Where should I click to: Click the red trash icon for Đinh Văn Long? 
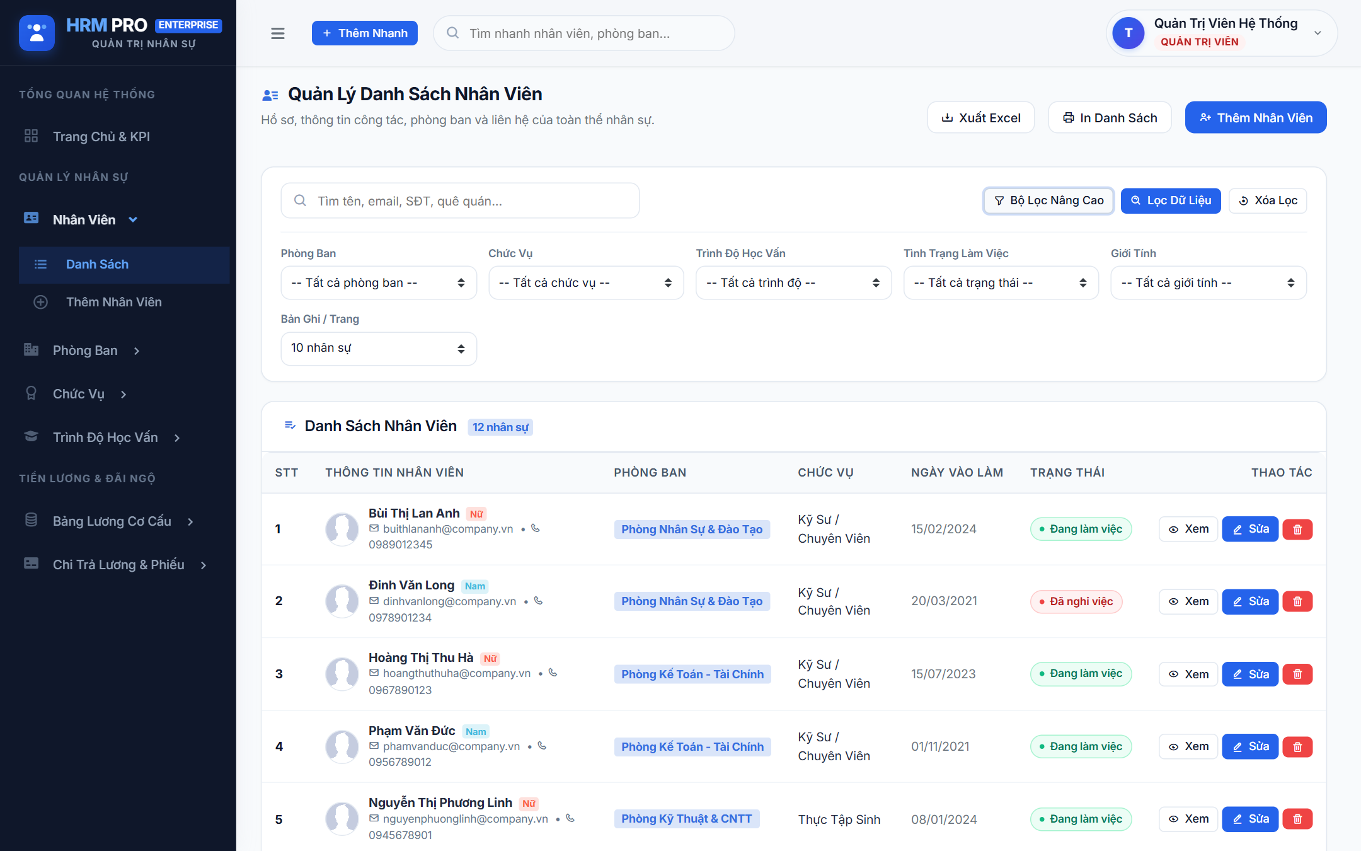(1297, 601)
